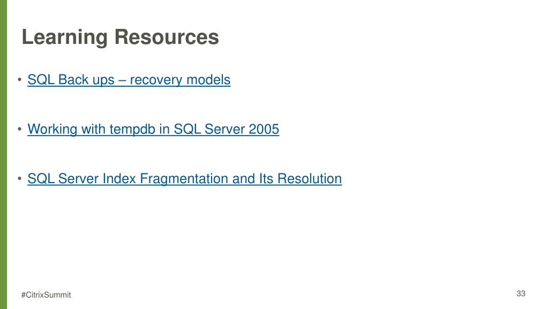Click the word Fragmentation in the third link
Image resolution: width=548 pixels, height=309 pixels.
coord(184,179)
